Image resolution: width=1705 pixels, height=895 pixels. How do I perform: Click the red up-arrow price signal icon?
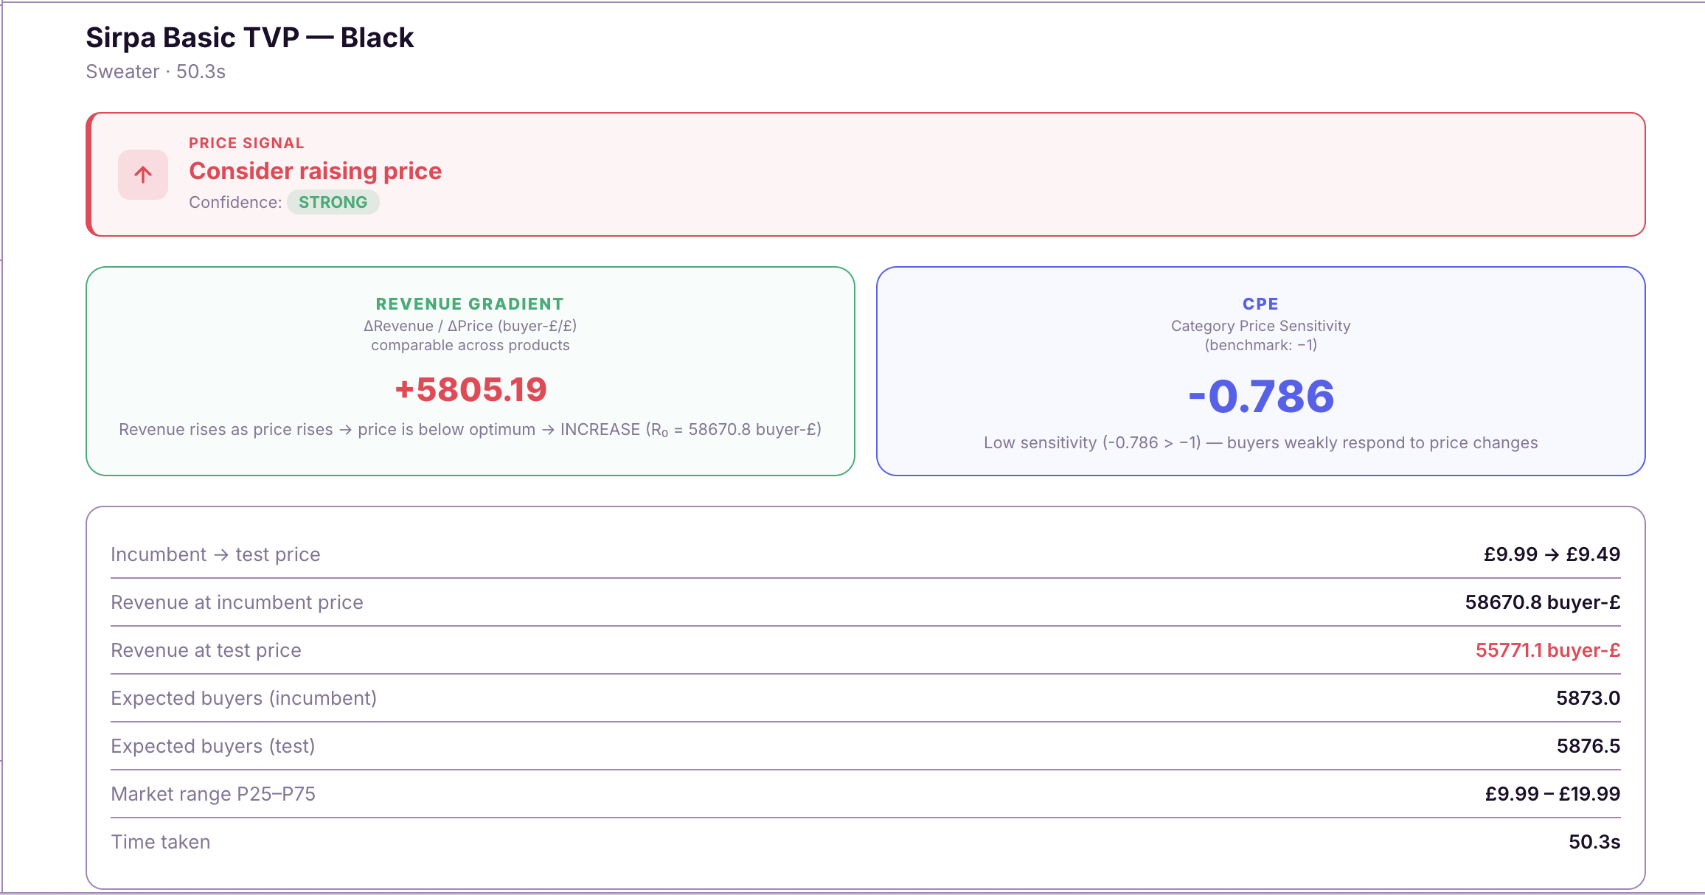coord(143,175)
